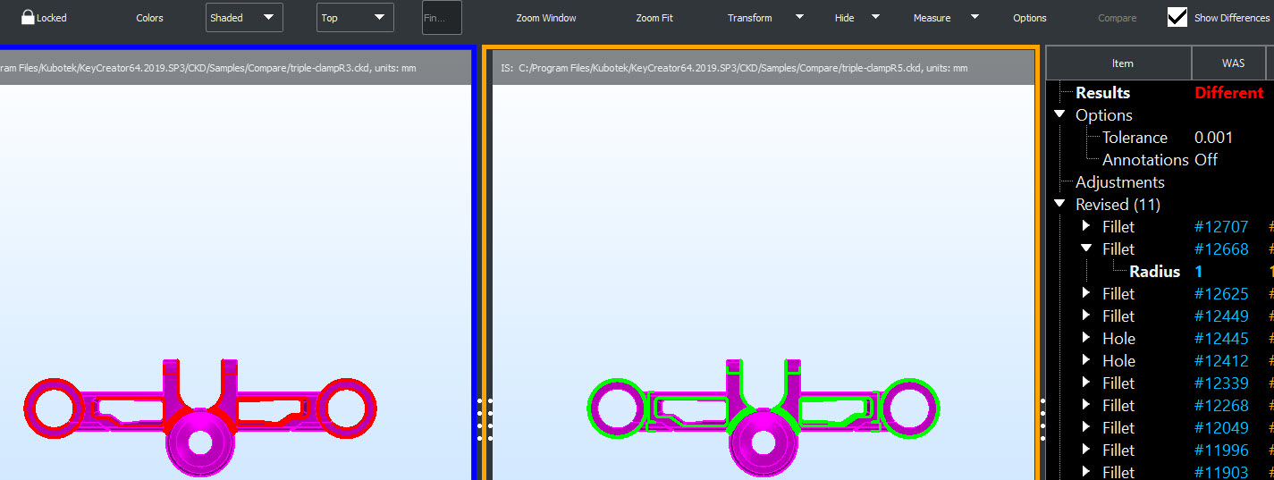The height and width of the screenshot is (480, 1274).
Task: Click the #12445 WAS value
Action: tap(1221, 339)
